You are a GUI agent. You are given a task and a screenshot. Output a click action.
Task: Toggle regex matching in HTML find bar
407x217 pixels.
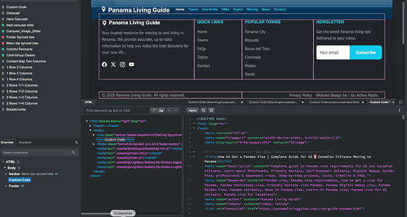tap(153, 111)
